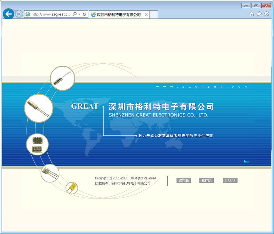Close the 深圳市格利特电子有限公司 tab
The height and width of the screenshot is (234, 274).
(x=146, y=15)
